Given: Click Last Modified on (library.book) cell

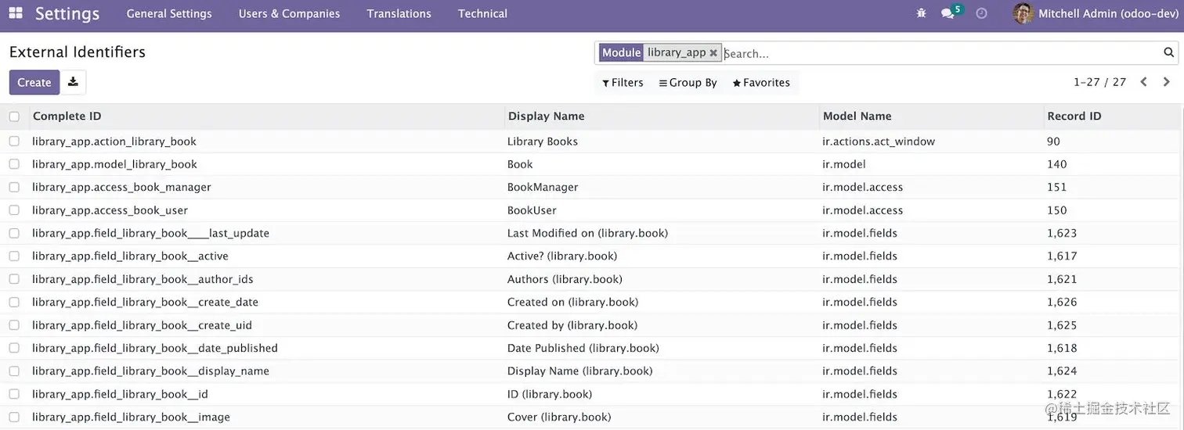Looking at the screenshot, I should click(x=587, y=233).
